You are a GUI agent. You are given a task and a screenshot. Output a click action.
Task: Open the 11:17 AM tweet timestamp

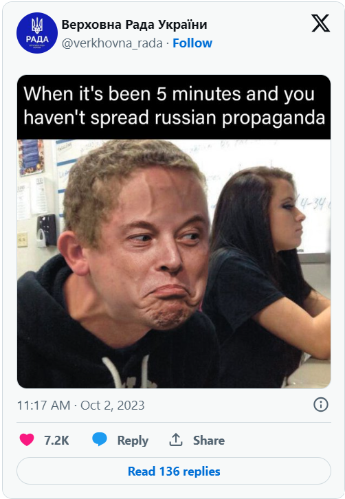click(x=43, y=405)
